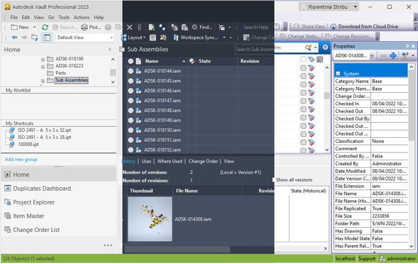
Task: Click the blue Back arrow
Action: pos(14,37)
